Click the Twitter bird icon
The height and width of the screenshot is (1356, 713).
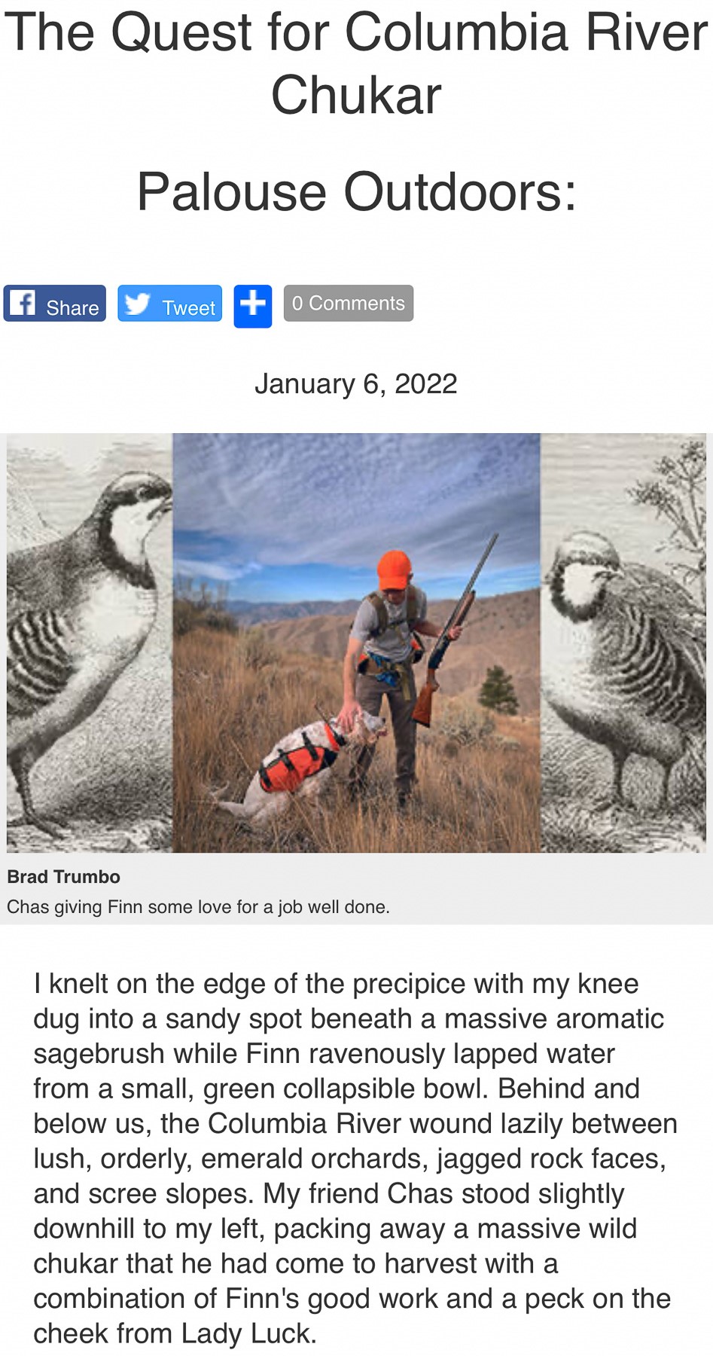[x=137, y=303]
